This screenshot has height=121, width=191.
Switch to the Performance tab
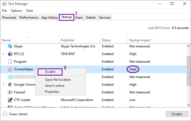(x=29, y=18)
